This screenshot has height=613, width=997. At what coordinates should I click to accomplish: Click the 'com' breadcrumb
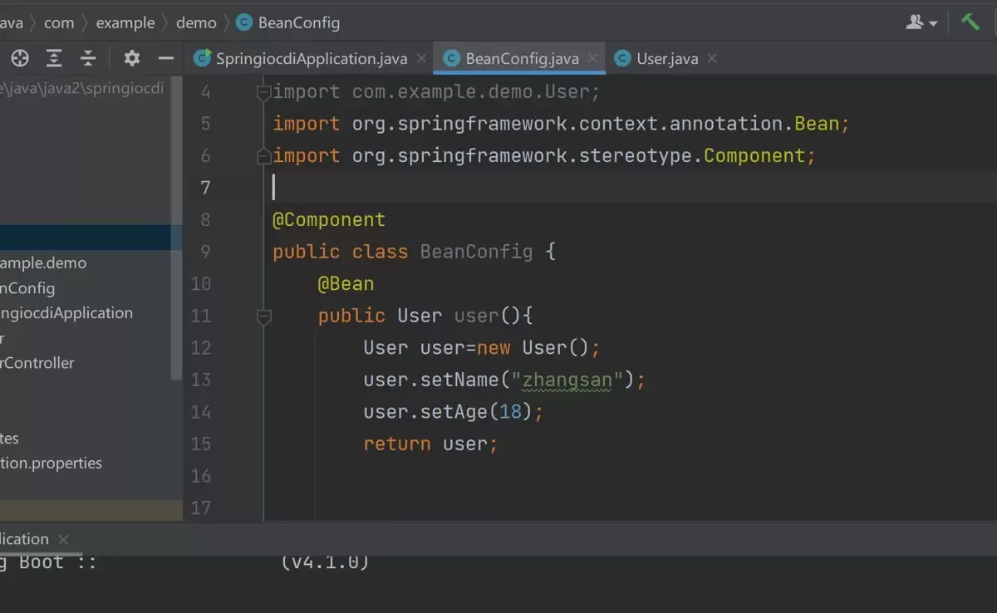pos(59,22)
